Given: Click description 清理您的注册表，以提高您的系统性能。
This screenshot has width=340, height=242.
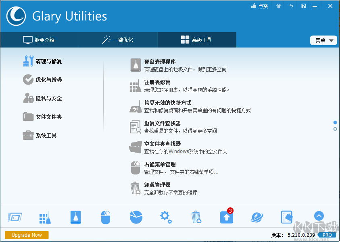Looking at the screenshot, I should 187,90.
